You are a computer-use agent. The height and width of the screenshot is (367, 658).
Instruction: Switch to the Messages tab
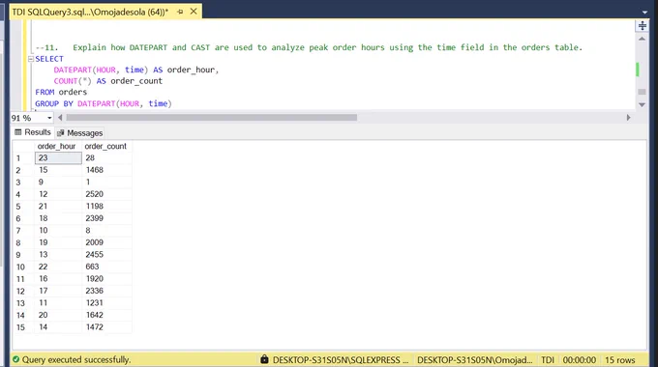[x=79, y=133]
